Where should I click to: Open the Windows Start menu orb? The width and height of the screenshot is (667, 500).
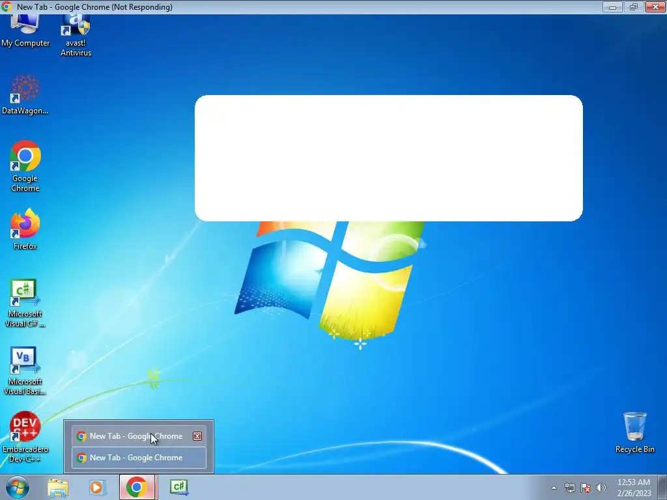[x=17, y=487]
